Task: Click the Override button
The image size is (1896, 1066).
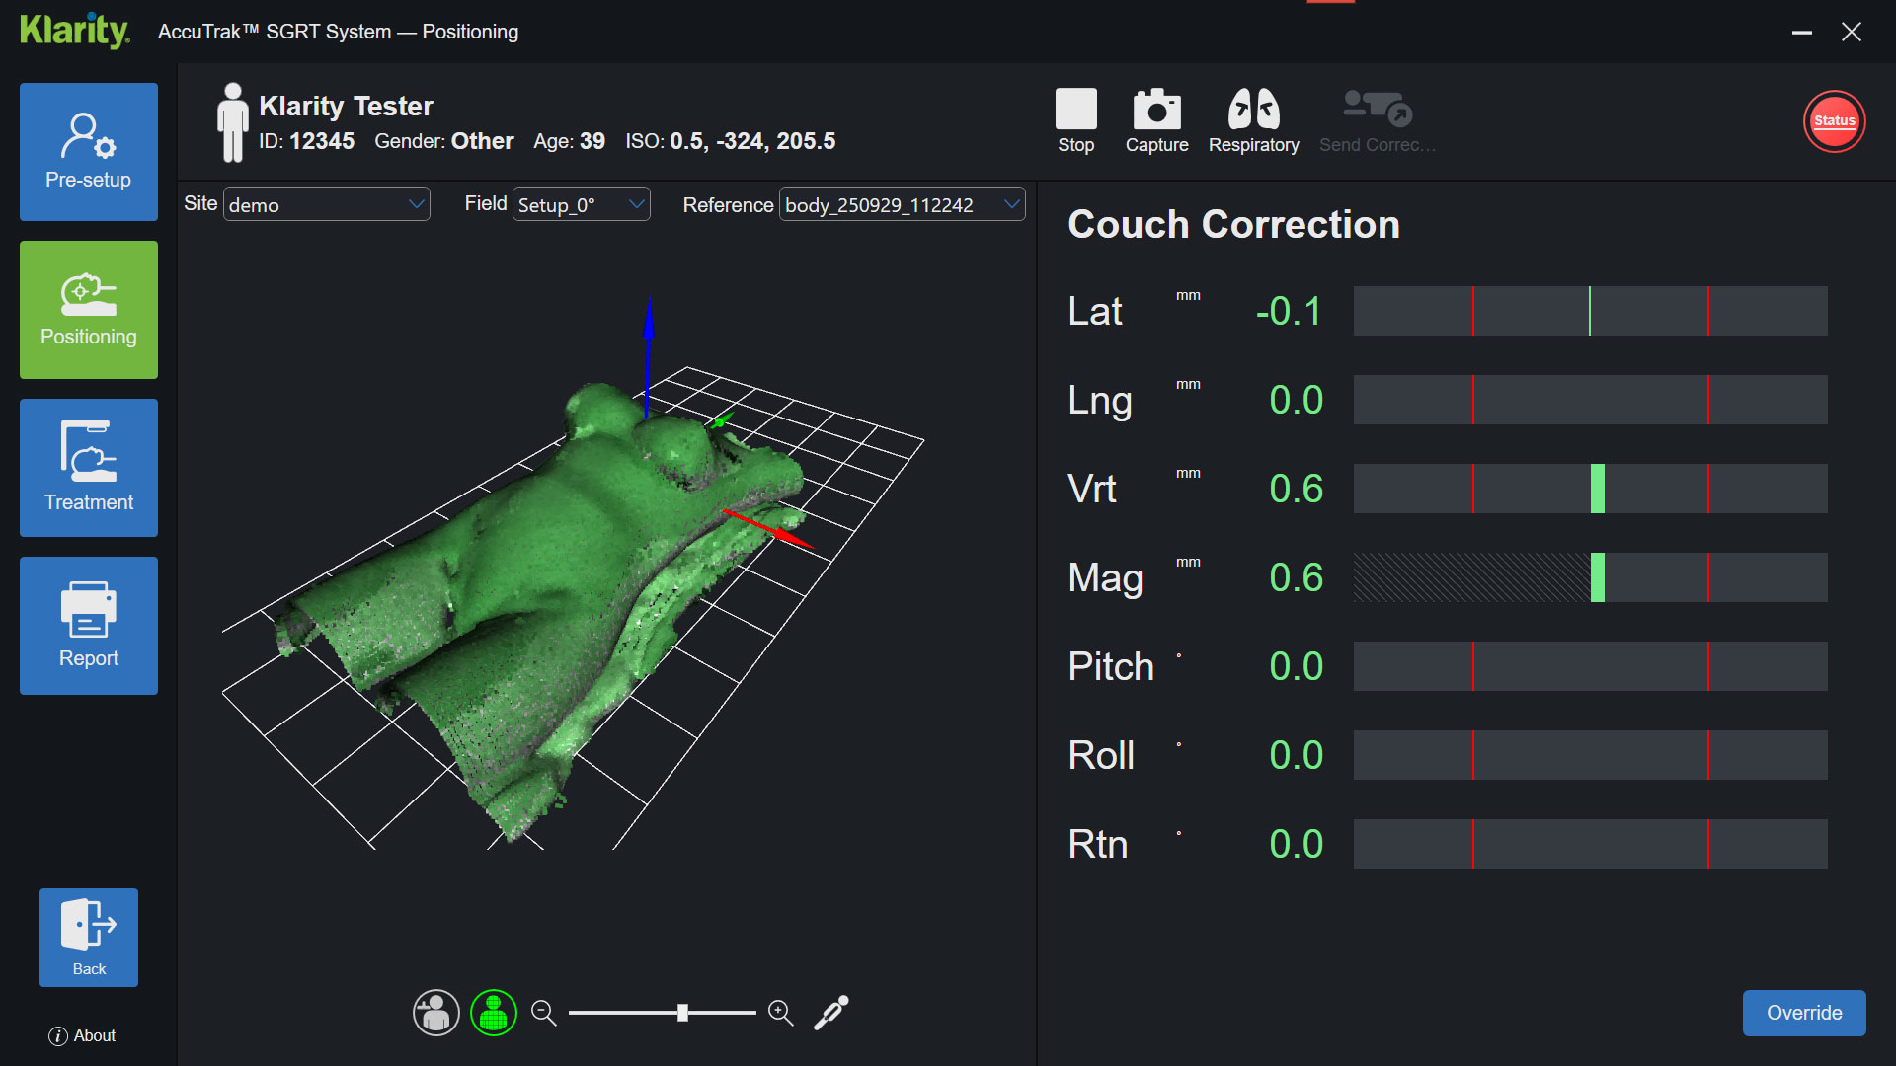Action: [x=1803, y=1013]
